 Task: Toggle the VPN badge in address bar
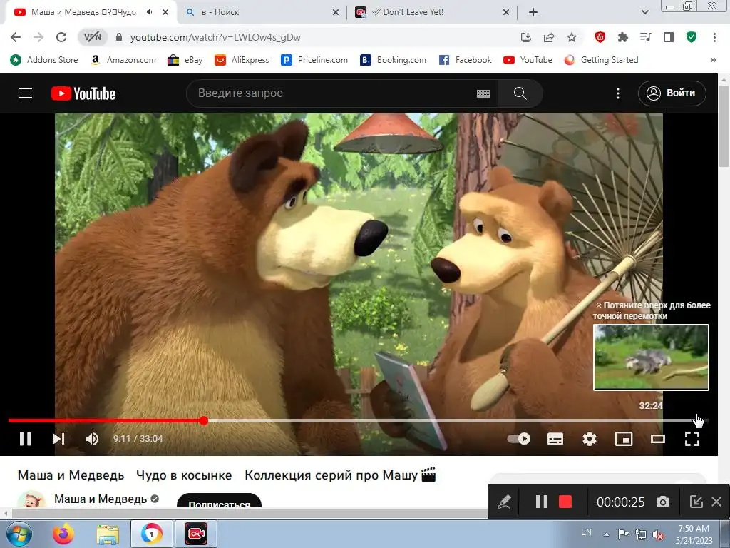(93, 37)
